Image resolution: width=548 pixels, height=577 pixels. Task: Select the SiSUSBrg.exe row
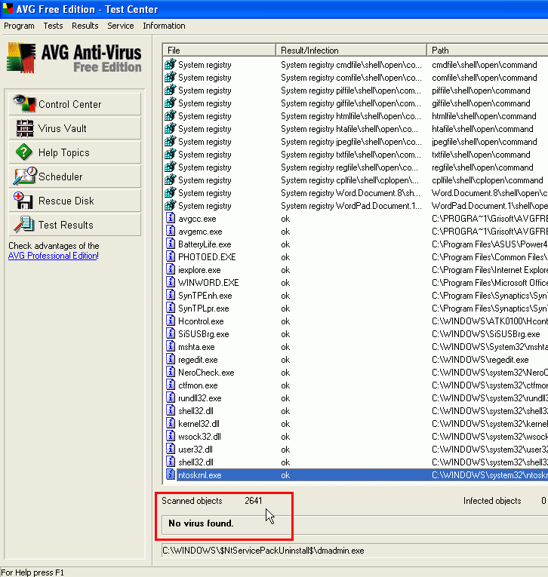click(x=355, y=334)
